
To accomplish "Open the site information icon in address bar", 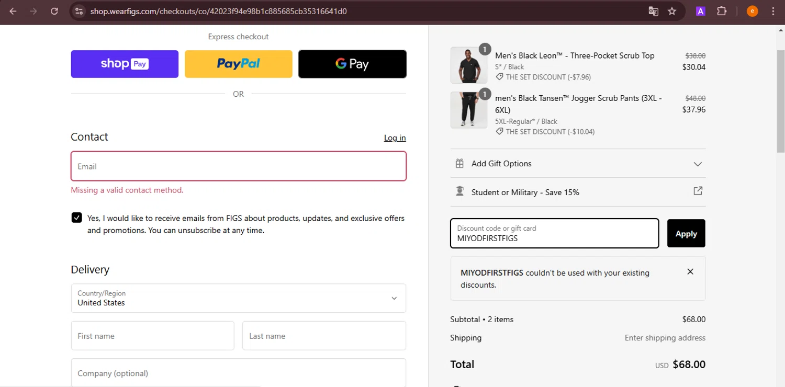I will coord(79,11).
